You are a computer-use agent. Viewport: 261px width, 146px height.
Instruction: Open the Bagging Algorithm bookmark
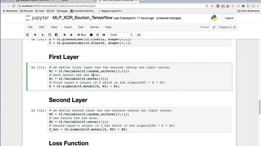[111, 11]
